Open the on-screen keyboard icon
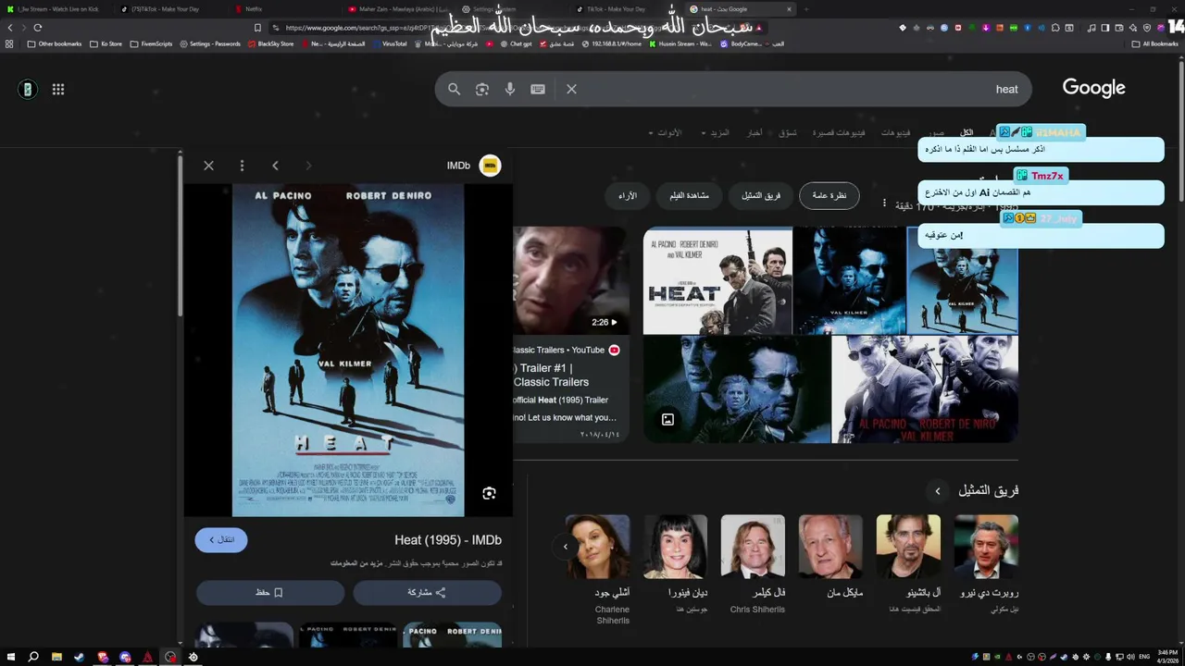 click(x=538, y=89)
